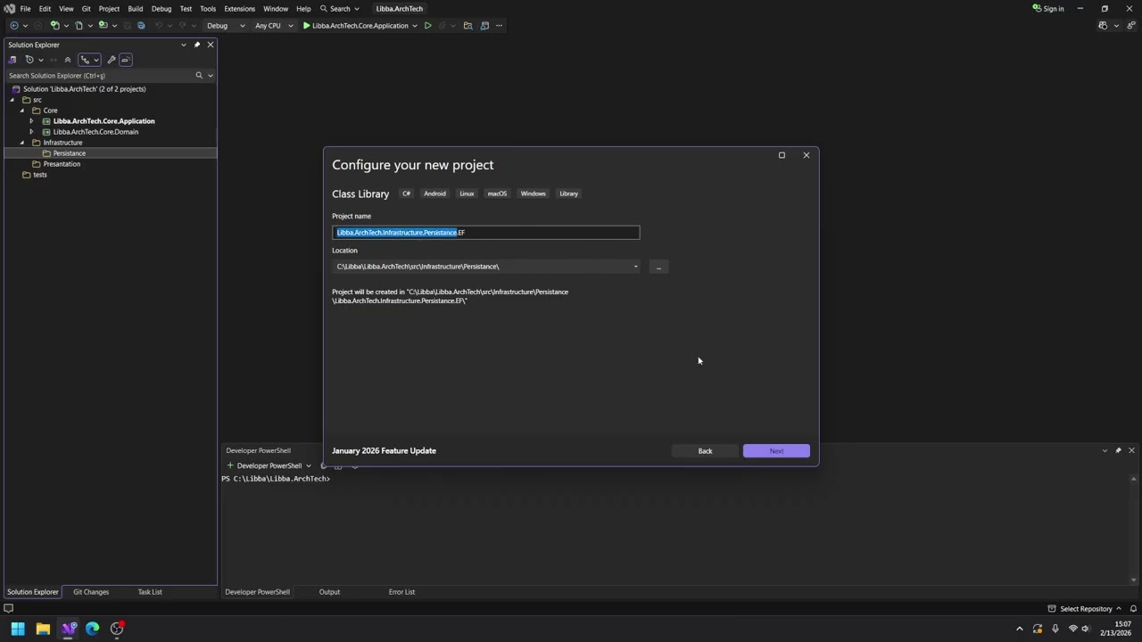Screen dimensions: 1142x642
Task: Switch to the Git Changes tab
Action: tap(91, 592)
